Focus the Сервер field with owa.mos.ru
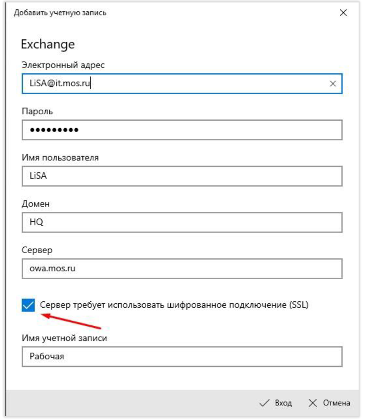Screen dimensions: 365x420 (x=182, y=268)
